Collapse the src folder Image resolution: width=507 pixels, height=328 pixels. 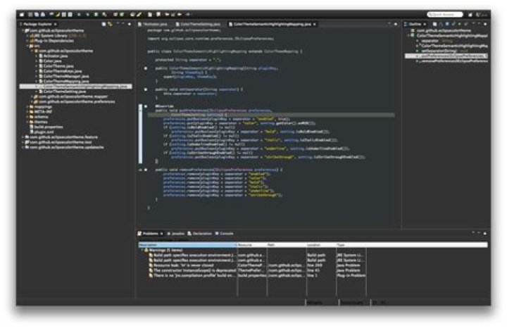tap(27, 46)
